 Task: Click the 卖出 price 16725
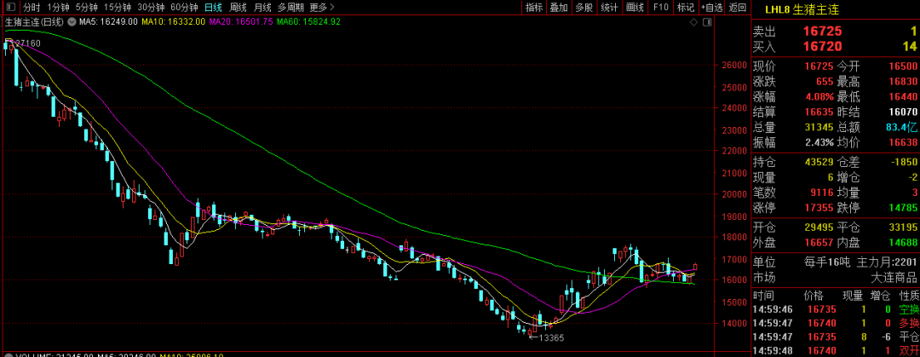pyautogui.click(x=823, y=32)
